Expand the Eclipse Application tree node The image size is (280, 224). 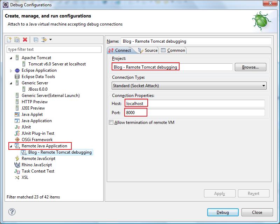coord(11,71)
